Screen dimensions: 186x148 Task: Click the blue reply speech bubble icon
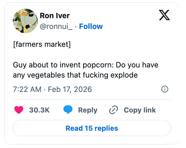[68, 110]
